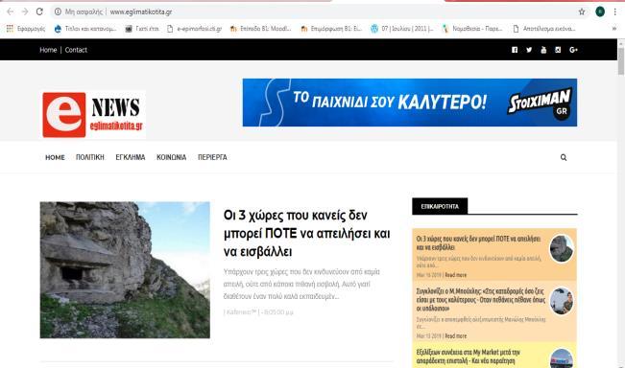The height and width of the screenshot is (368, 625).
Task: Click the My Market story round thumbnail
Action: point(562,358)
